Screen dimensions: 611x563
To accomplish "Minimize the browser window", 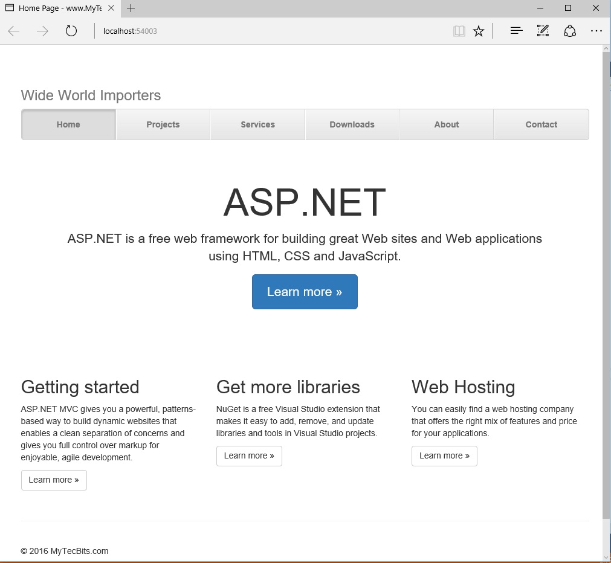I will click(540, 8).
